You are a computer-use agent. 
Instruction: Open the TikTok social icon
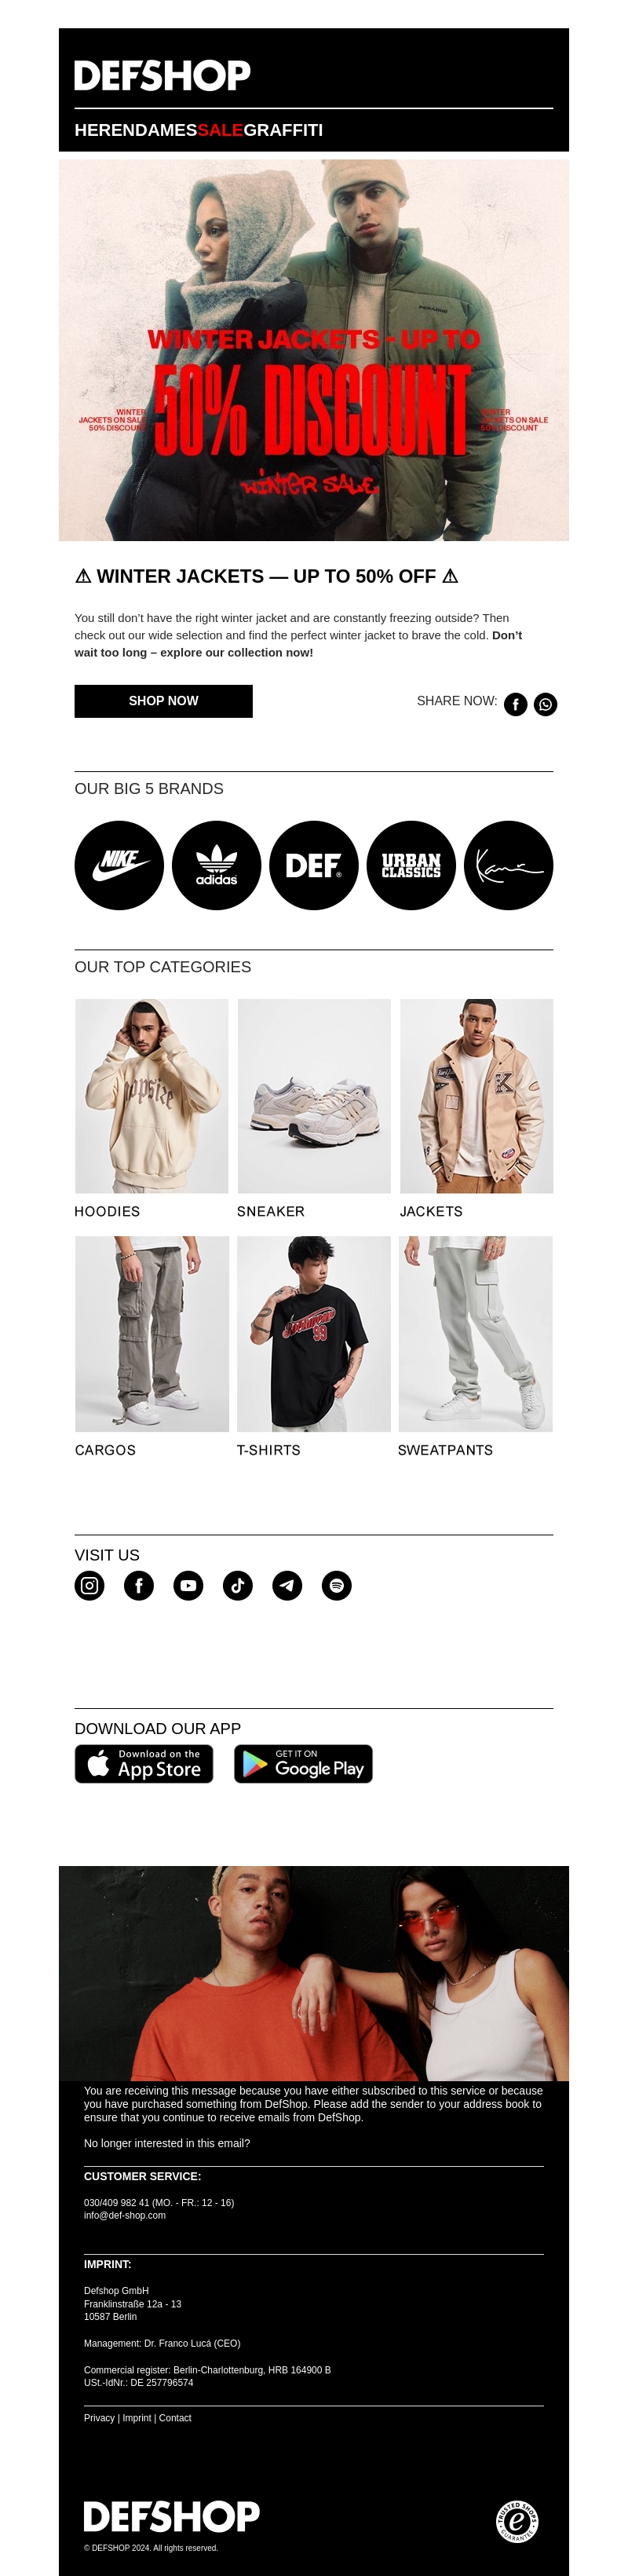coord(237,1585)
